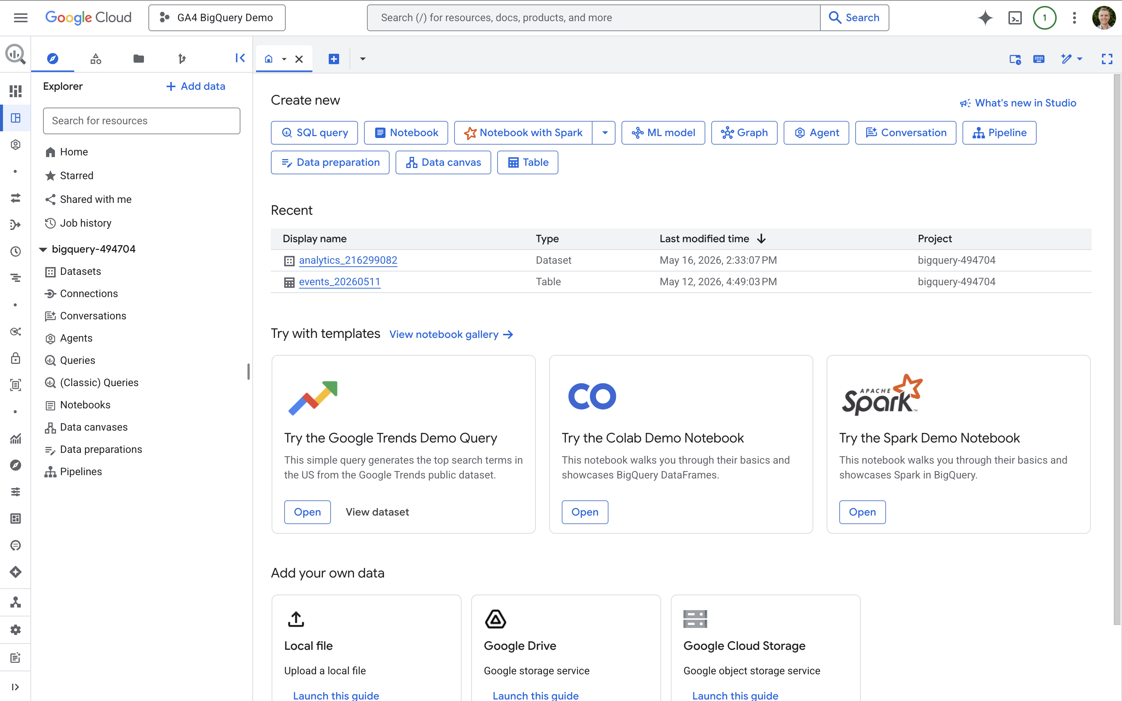Switch to the folder files tab
Image resolution: width=1122 pixels, height=701 pixels.
pos(139,59)
